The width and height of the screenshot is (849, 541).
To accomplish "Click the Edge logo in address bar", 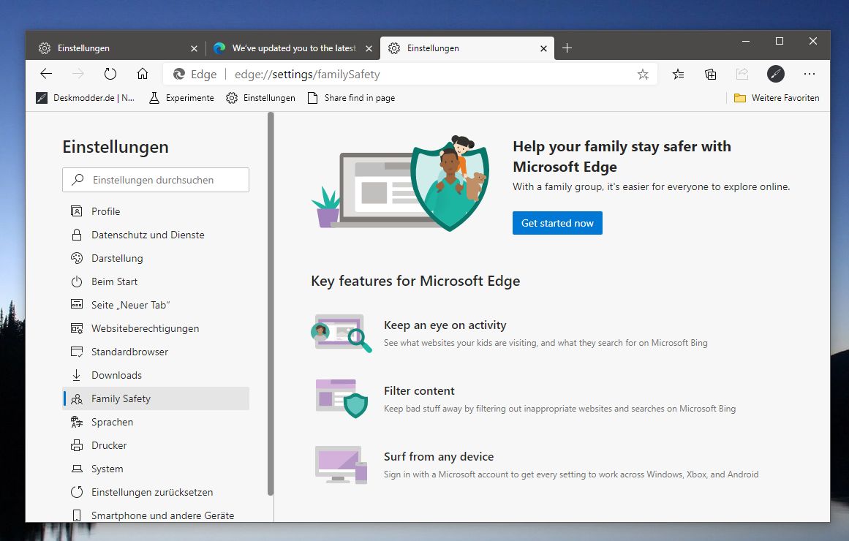I will click(x=179, y=74).
